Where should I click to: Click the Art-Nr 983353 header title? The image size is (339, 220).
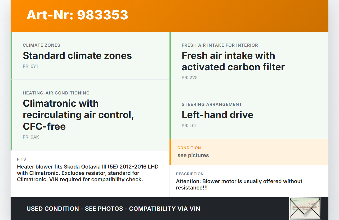pyautogui.click(x=77, y=15)
